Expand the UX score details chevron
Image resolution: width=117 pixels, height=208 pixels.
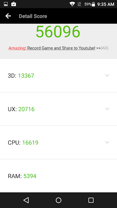pyautogui.click(x=107, y=109)
